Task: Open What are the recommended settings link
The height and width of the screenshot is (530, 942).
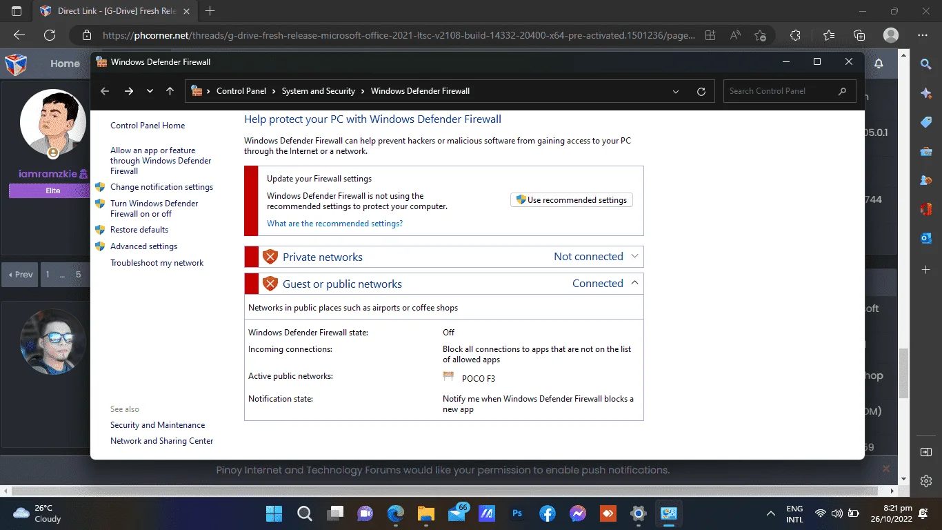Action: coord(334,224)
